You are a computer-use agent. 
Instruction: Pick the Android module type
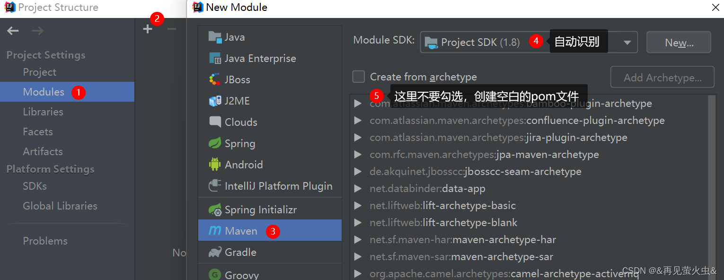click(270, 165)
